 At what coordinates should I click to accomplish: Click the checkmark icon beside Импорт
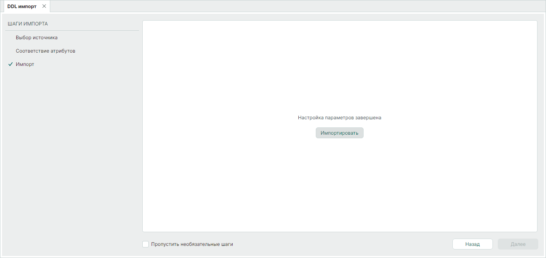coord(11,64)
